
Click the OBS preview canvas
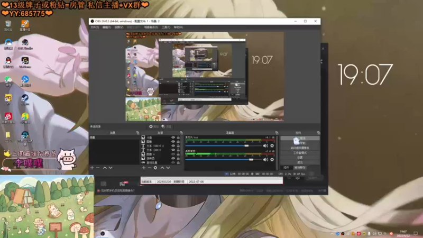click(205, 77)
